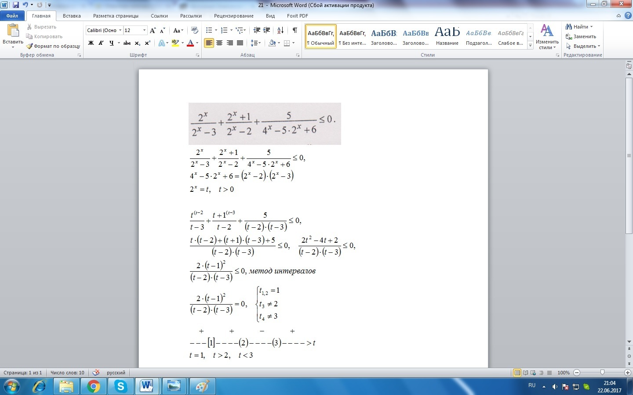Click Вырезать (Cut) button
633x395 pixels.
pyautogui.click(x=41, y=27)
